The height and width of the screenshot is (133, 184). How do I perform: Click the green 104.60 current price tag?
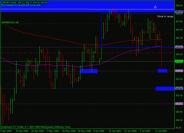point(179,61)
